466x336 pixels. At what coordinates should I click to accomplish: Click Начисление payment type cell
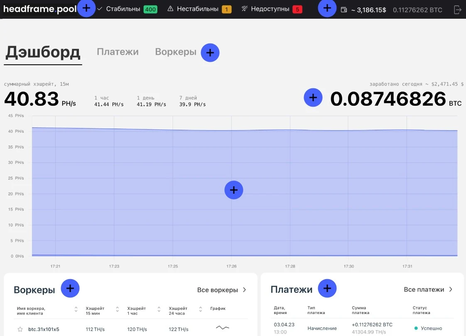(322, 328)
